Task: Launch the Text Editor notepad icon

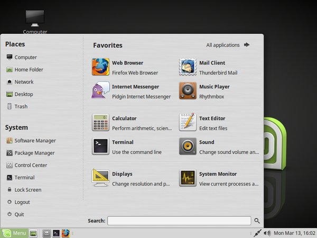Action: (x=188, y=122)
